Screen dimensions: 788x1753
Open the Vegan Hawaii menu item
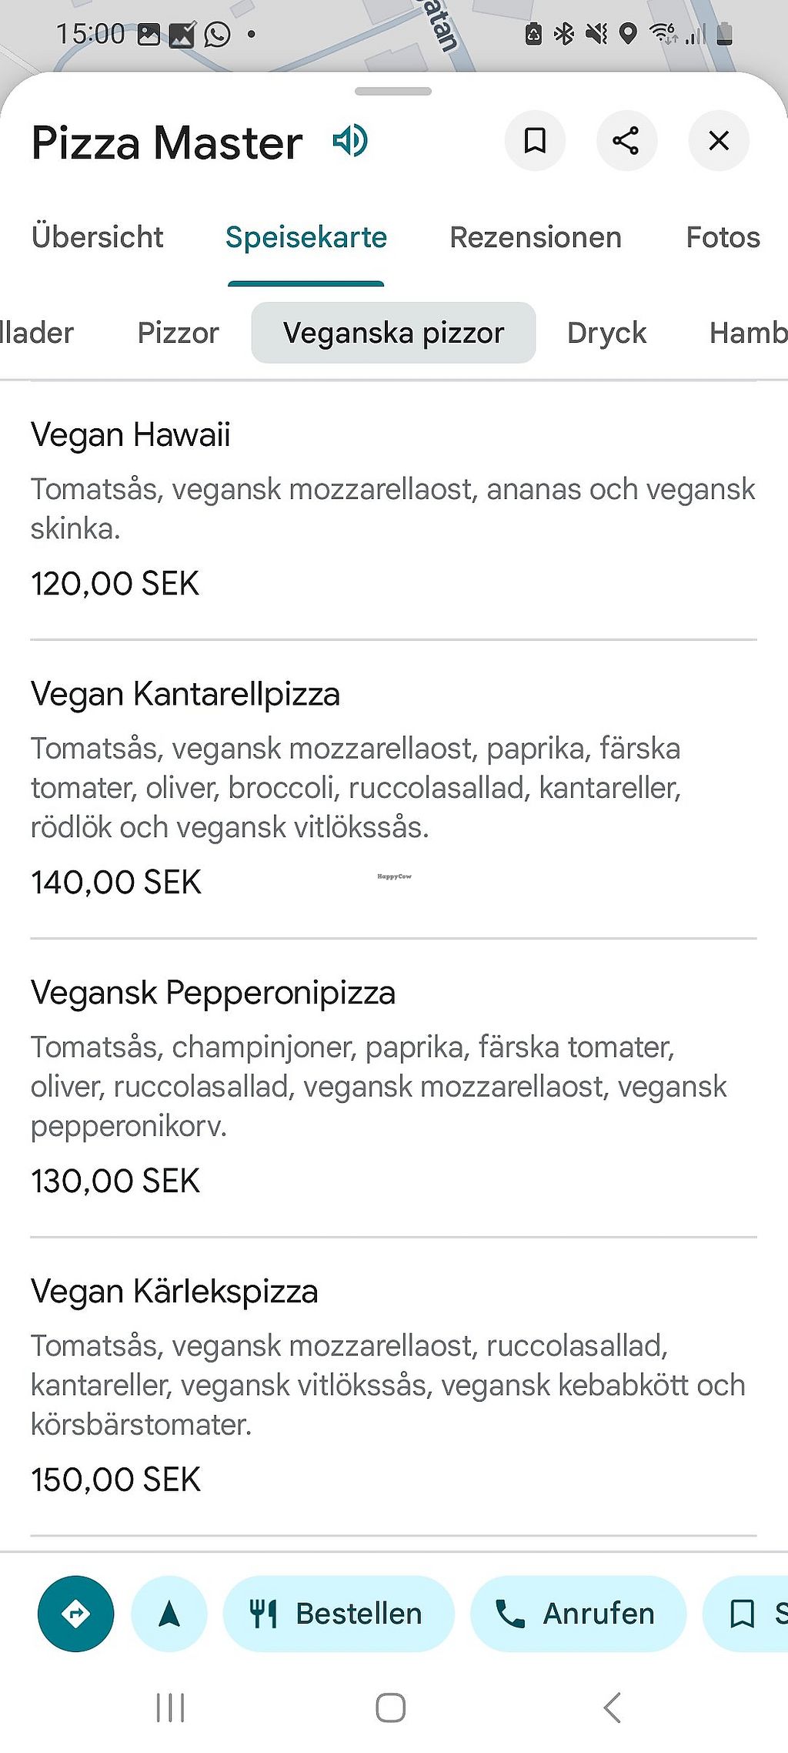(131, 434)
